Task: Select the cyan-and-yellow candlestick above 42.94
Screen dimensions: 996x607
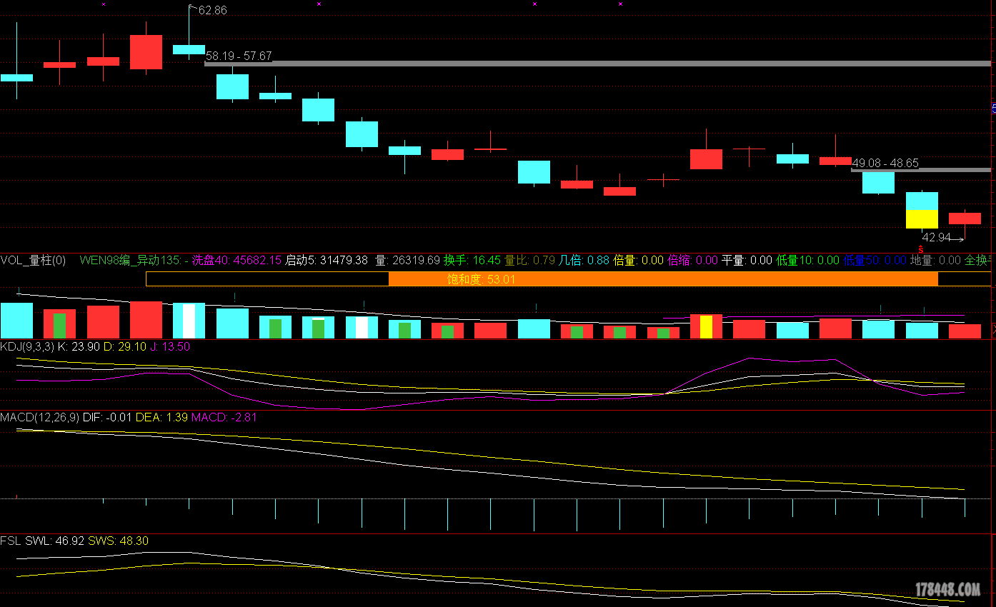Action: point(922,210)
